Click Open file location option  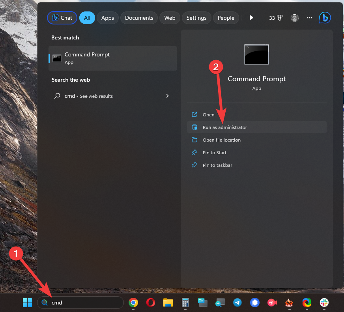(221, 140)
